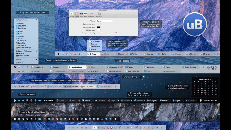
Task: Click the Untitled Safari window in the two-row bar
Action: click(x=40, y=71)
